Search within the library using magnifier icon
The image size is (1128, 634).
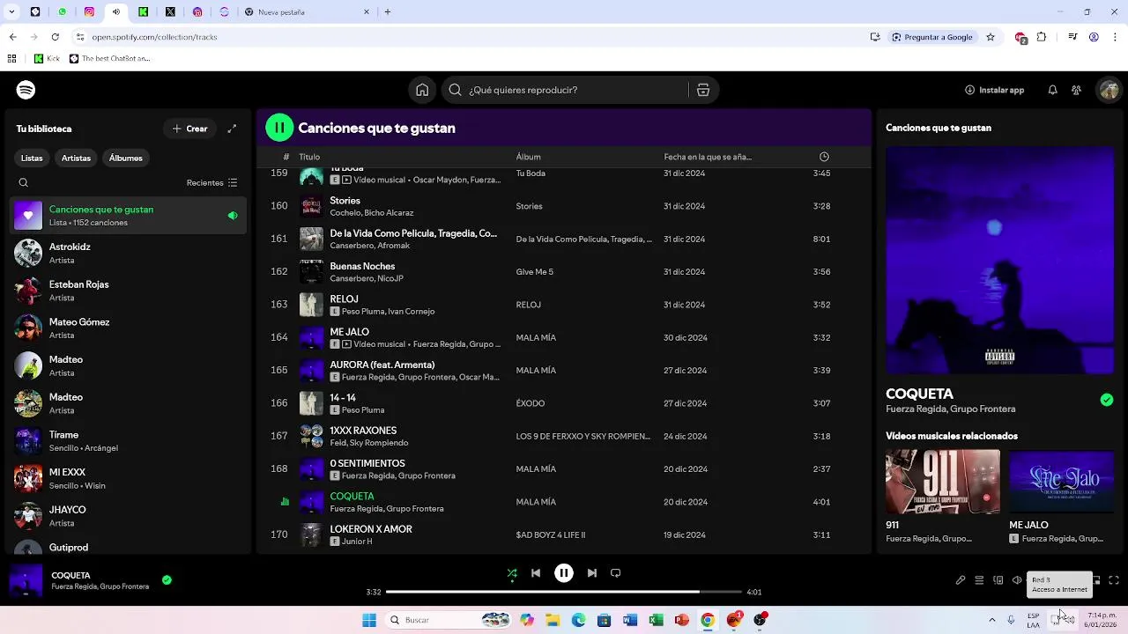pos(24,183)
